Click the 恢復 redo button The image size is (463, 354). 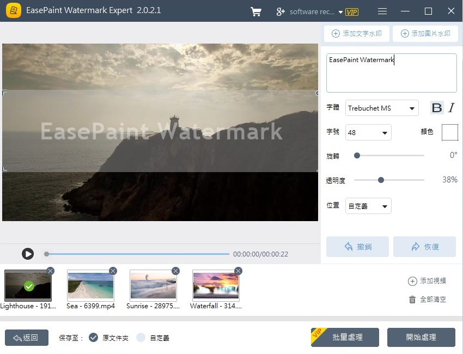click(x=424, y=247)
